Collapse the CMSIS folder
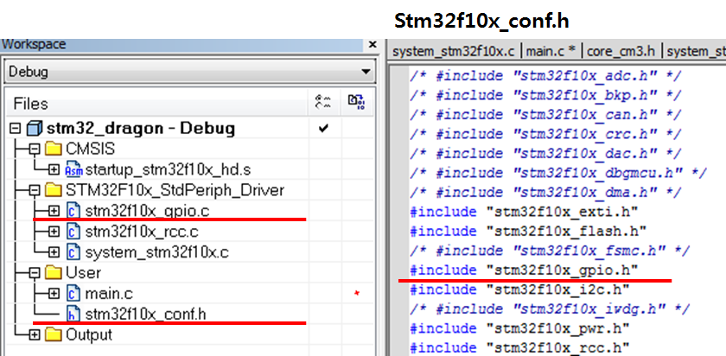This screenshot has height=356, width=726. (x=35, y=149)
